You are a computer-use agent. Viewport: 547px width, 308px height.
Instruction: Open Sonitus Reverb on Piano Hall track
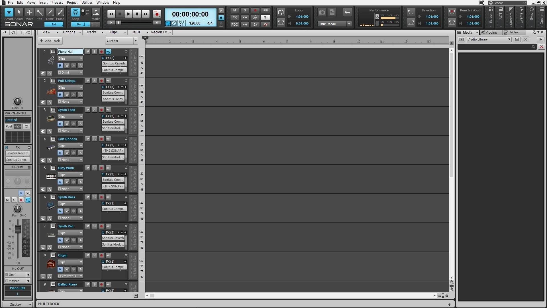point(114,63)
